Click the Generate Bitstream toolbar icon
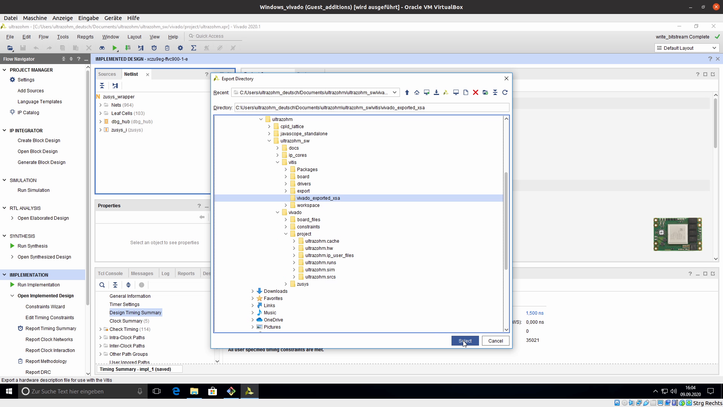This screenshot has height=407, width=723. point(128,48)
